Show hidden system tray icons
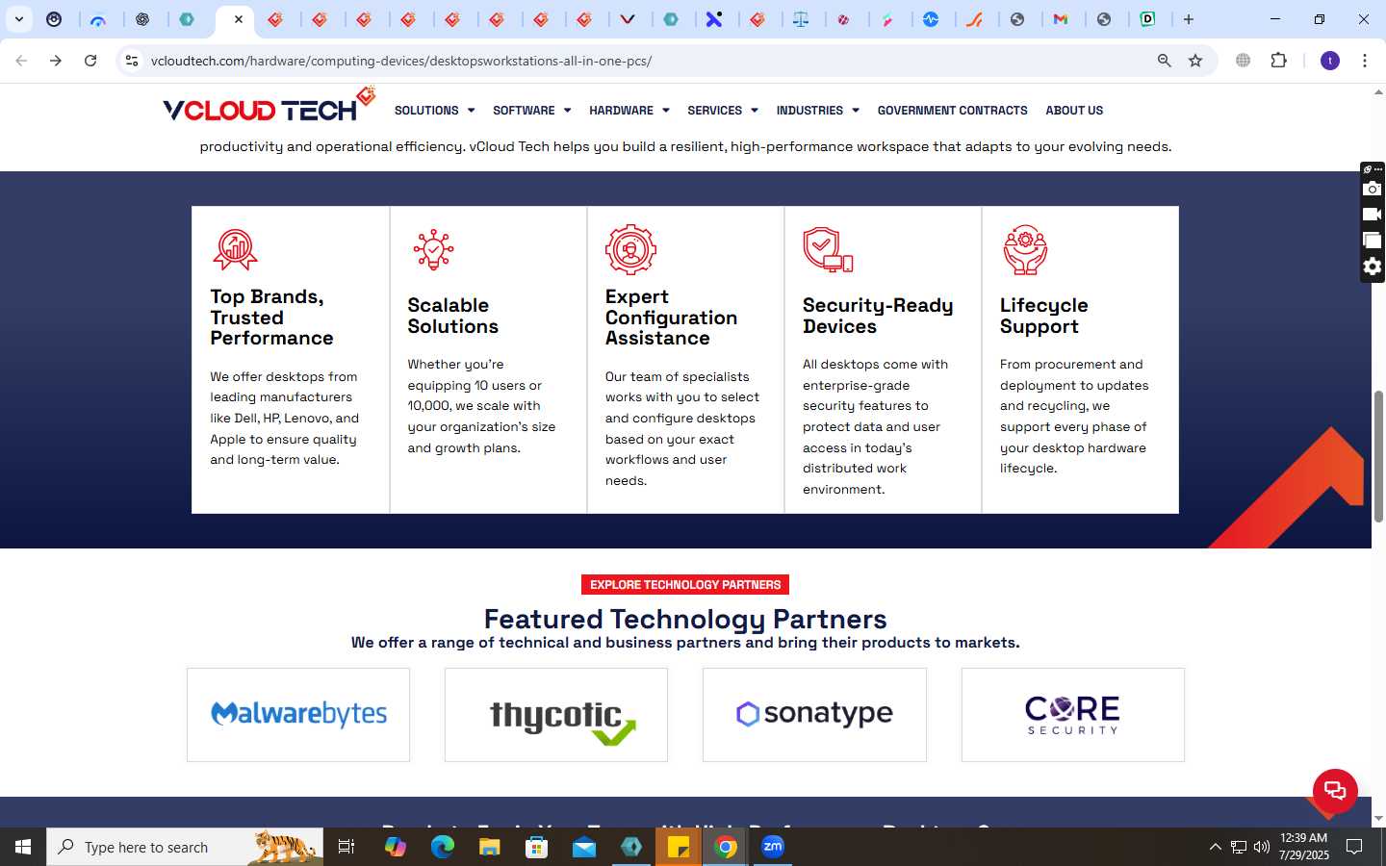This screenshot has height=866, width=1386. (1215, 847)
